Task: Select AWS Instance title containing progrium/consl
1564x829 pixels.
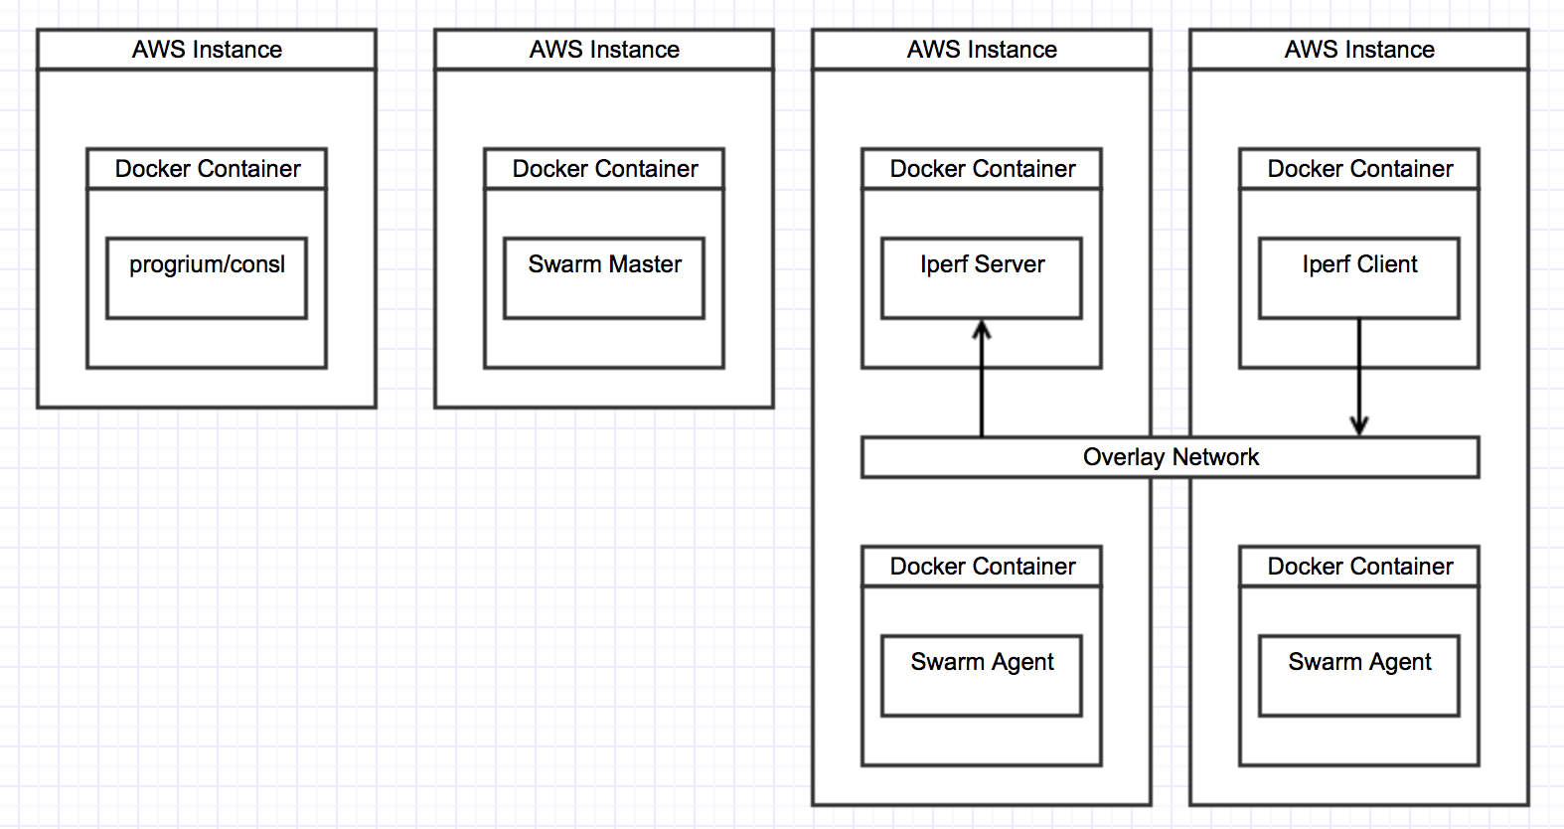Action: tap(207, 50)
